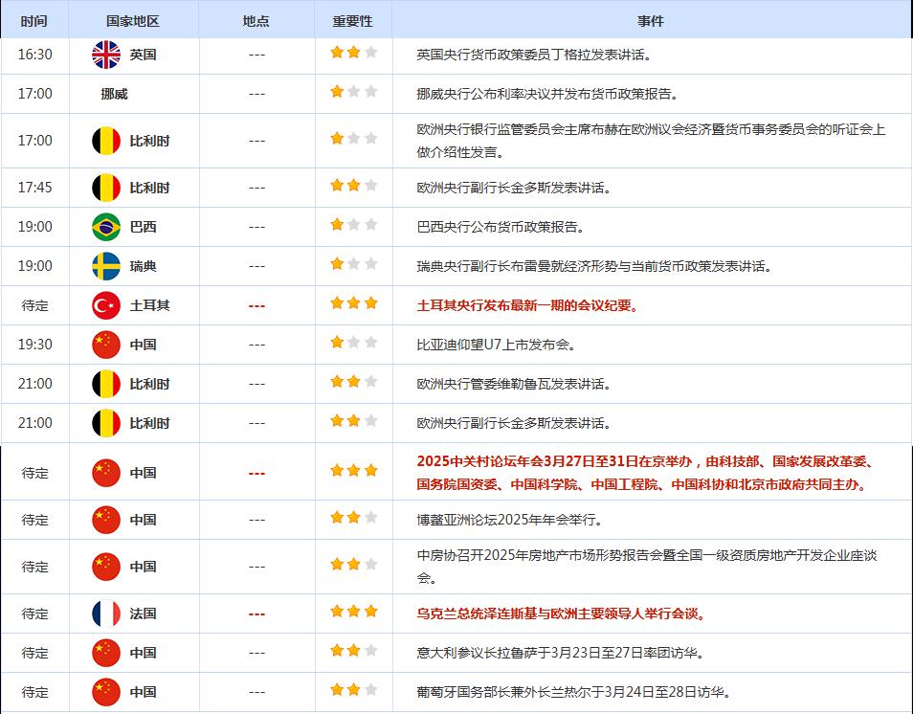Click the 巴西 country label
913x714 pixels.
pos(143,227)
